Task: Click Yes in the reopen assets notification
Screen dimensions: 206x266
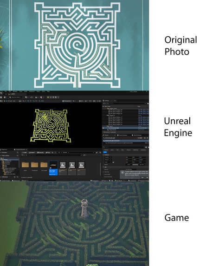Action: (x=142, y=177)
